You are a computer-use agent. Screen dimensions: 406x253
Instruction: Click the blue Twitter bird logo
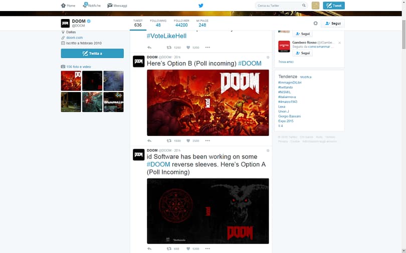201,5
